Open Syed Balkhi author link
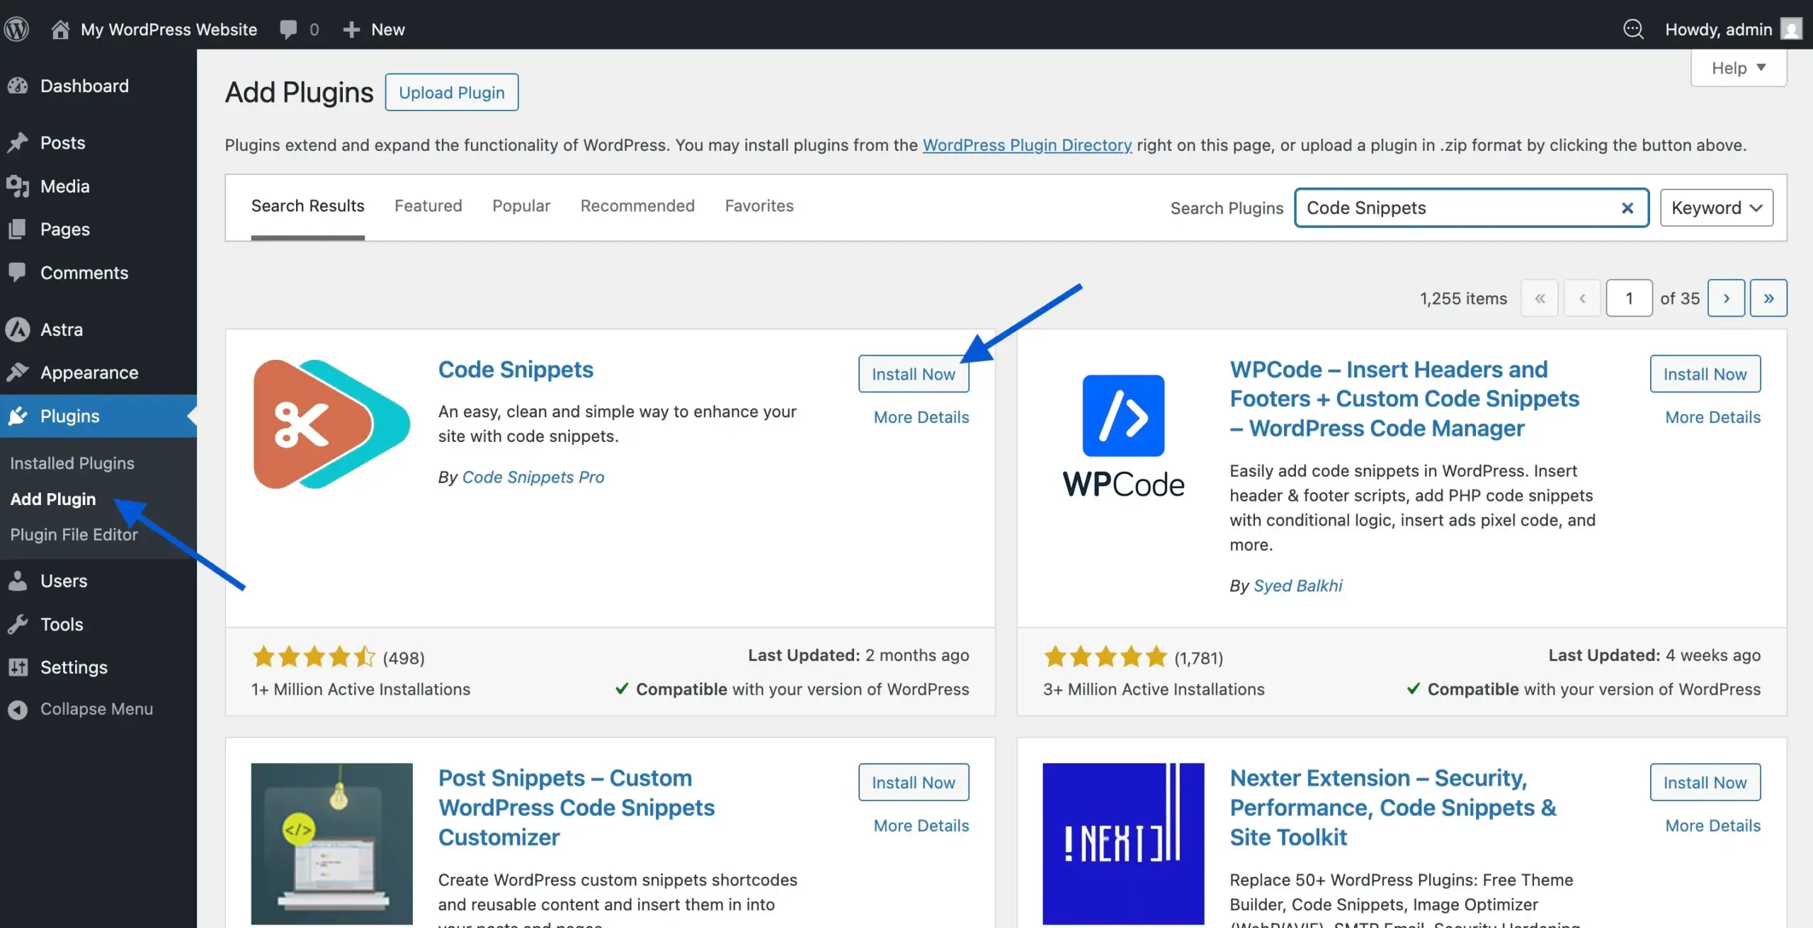Screen dimensions: 1813x928 point(1298,586)
